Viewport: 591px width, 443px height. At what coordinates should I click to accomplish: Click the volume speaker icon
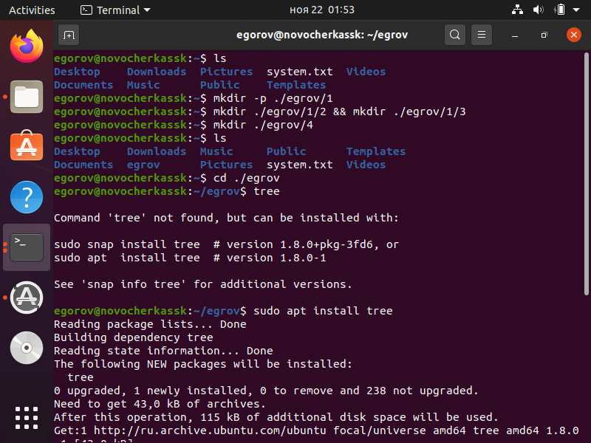(x=538, y=10)
